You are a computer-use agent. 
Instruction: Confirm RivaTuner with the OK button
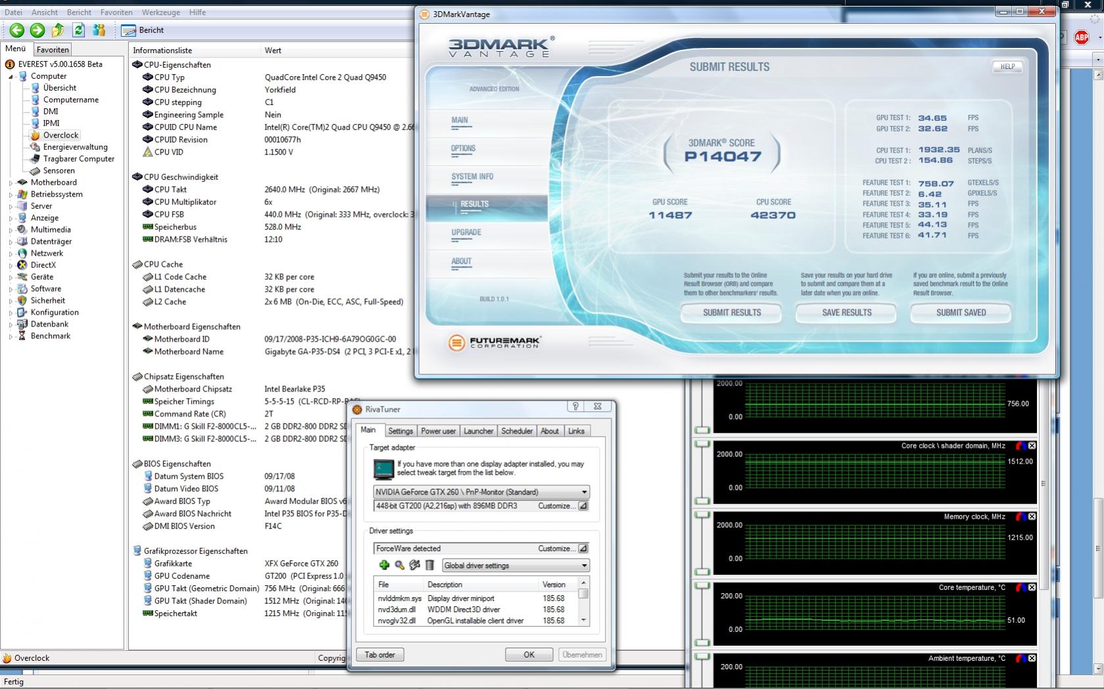click(x=529, y=655)
